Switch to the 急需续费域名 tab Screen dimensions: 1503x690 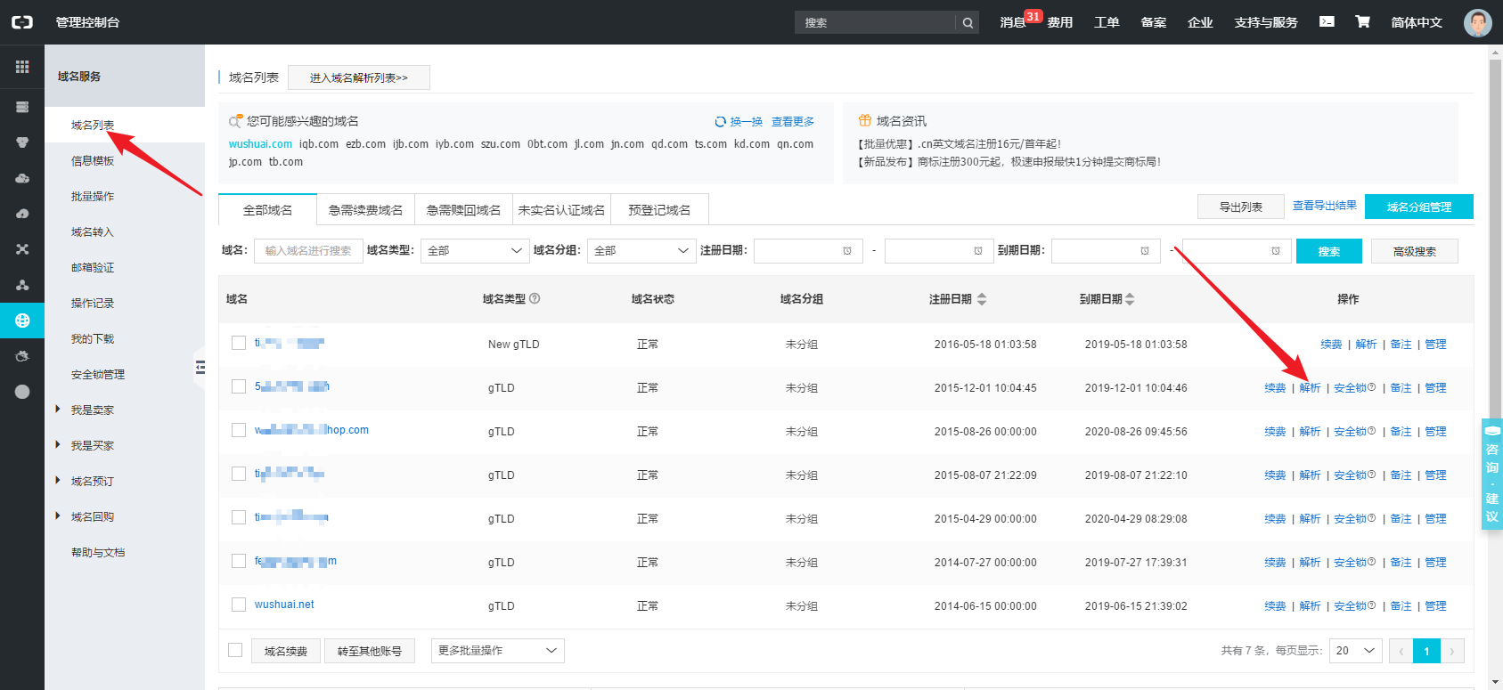365,210
